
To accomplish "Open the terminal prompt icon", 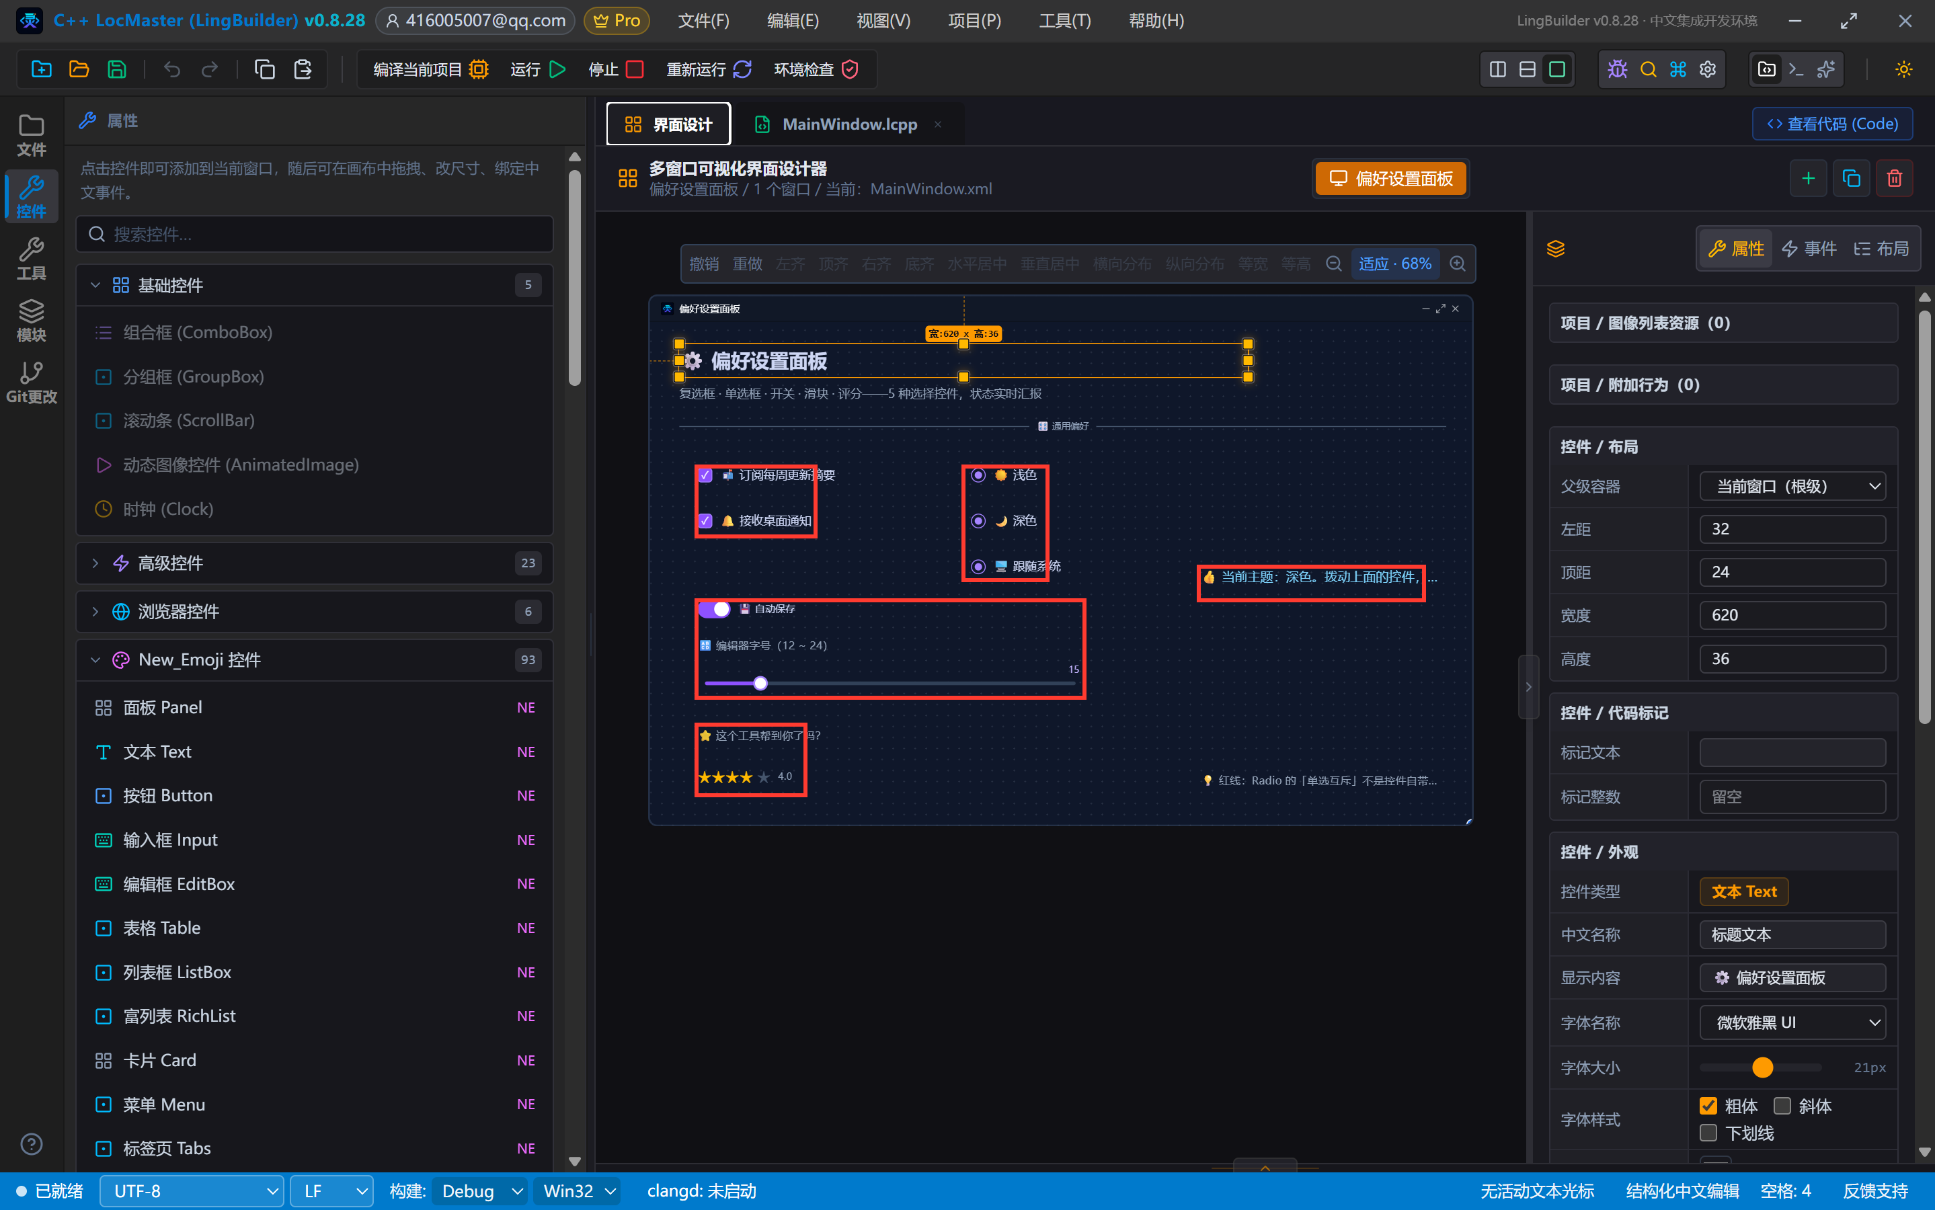I will (1796, 70).
